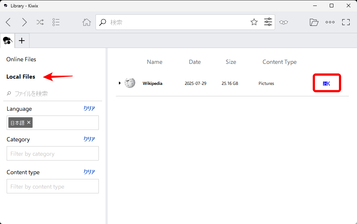Click the forward navigation arrow

point(24,22)
